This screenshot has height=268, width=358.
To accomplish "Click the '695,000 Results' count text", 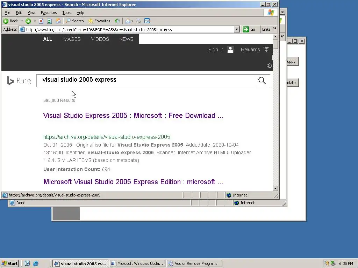I will pyautogui.click(x=59, y=100).
